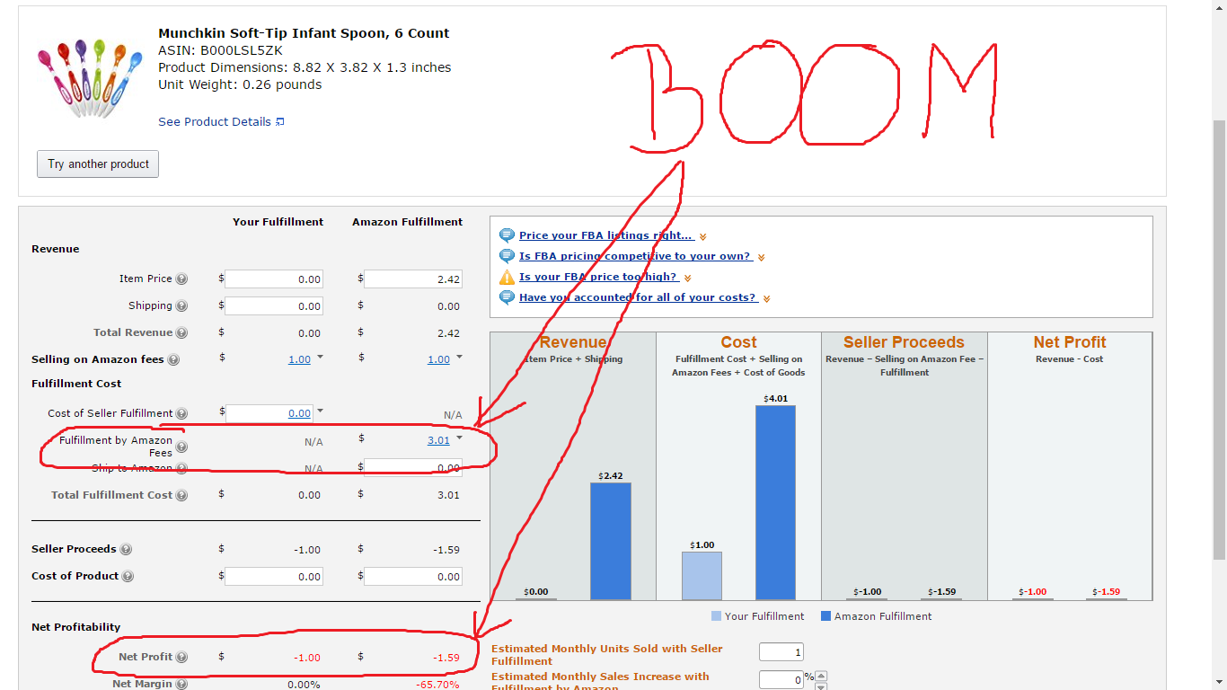Viewport: 1227px width, 690px height.
Task: Click the speech bubble icon beside Is FBA pricing competitive
Action: (507, 256)
